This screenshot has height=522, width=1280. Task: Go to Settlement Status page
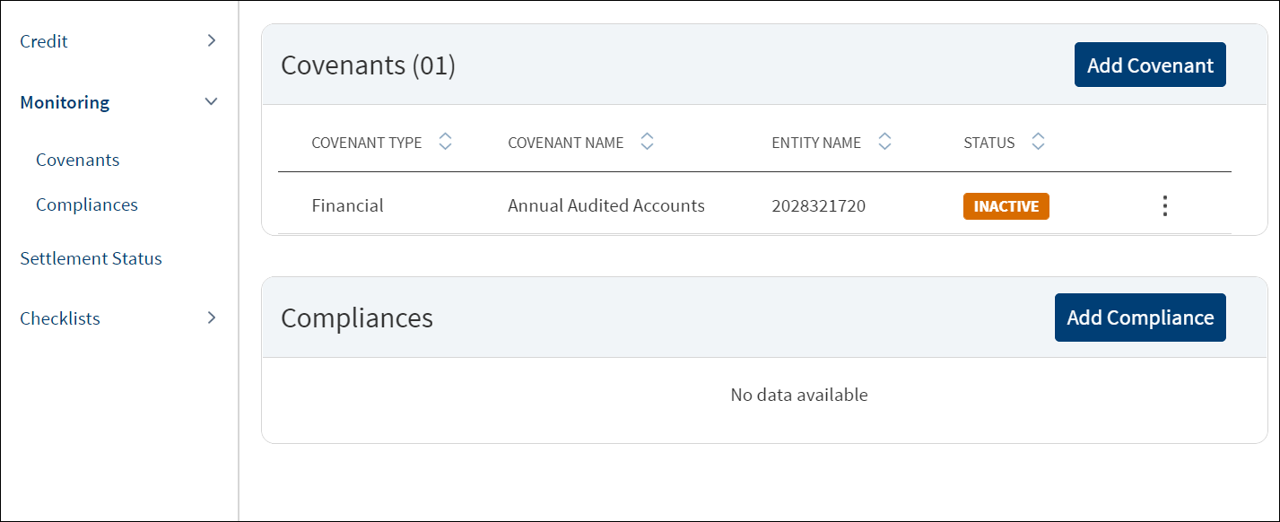coord(91,258)
